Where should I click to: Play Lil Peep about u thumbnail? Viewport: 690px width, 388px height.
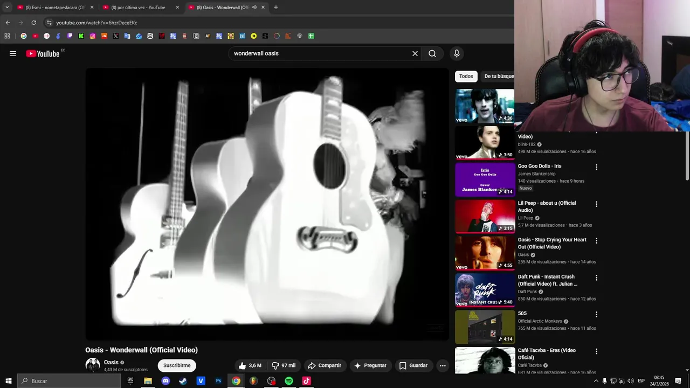(485, 216)
